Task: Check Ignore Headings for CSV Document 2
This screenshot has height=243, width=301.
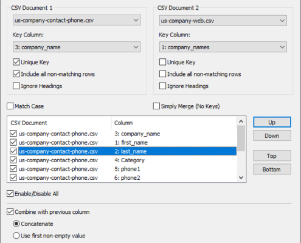Action: 162,86
